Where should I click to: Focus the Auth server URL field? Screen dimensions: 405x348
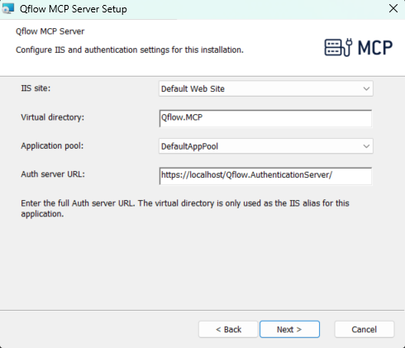point(265,176)
